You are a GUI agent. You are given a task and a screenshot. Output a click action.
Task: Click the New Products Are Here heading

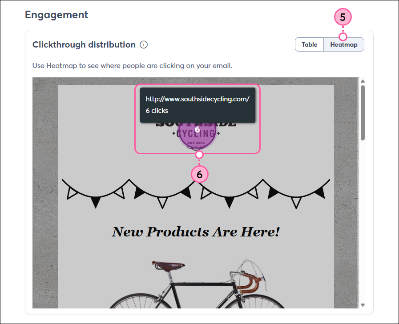point(196,232)
